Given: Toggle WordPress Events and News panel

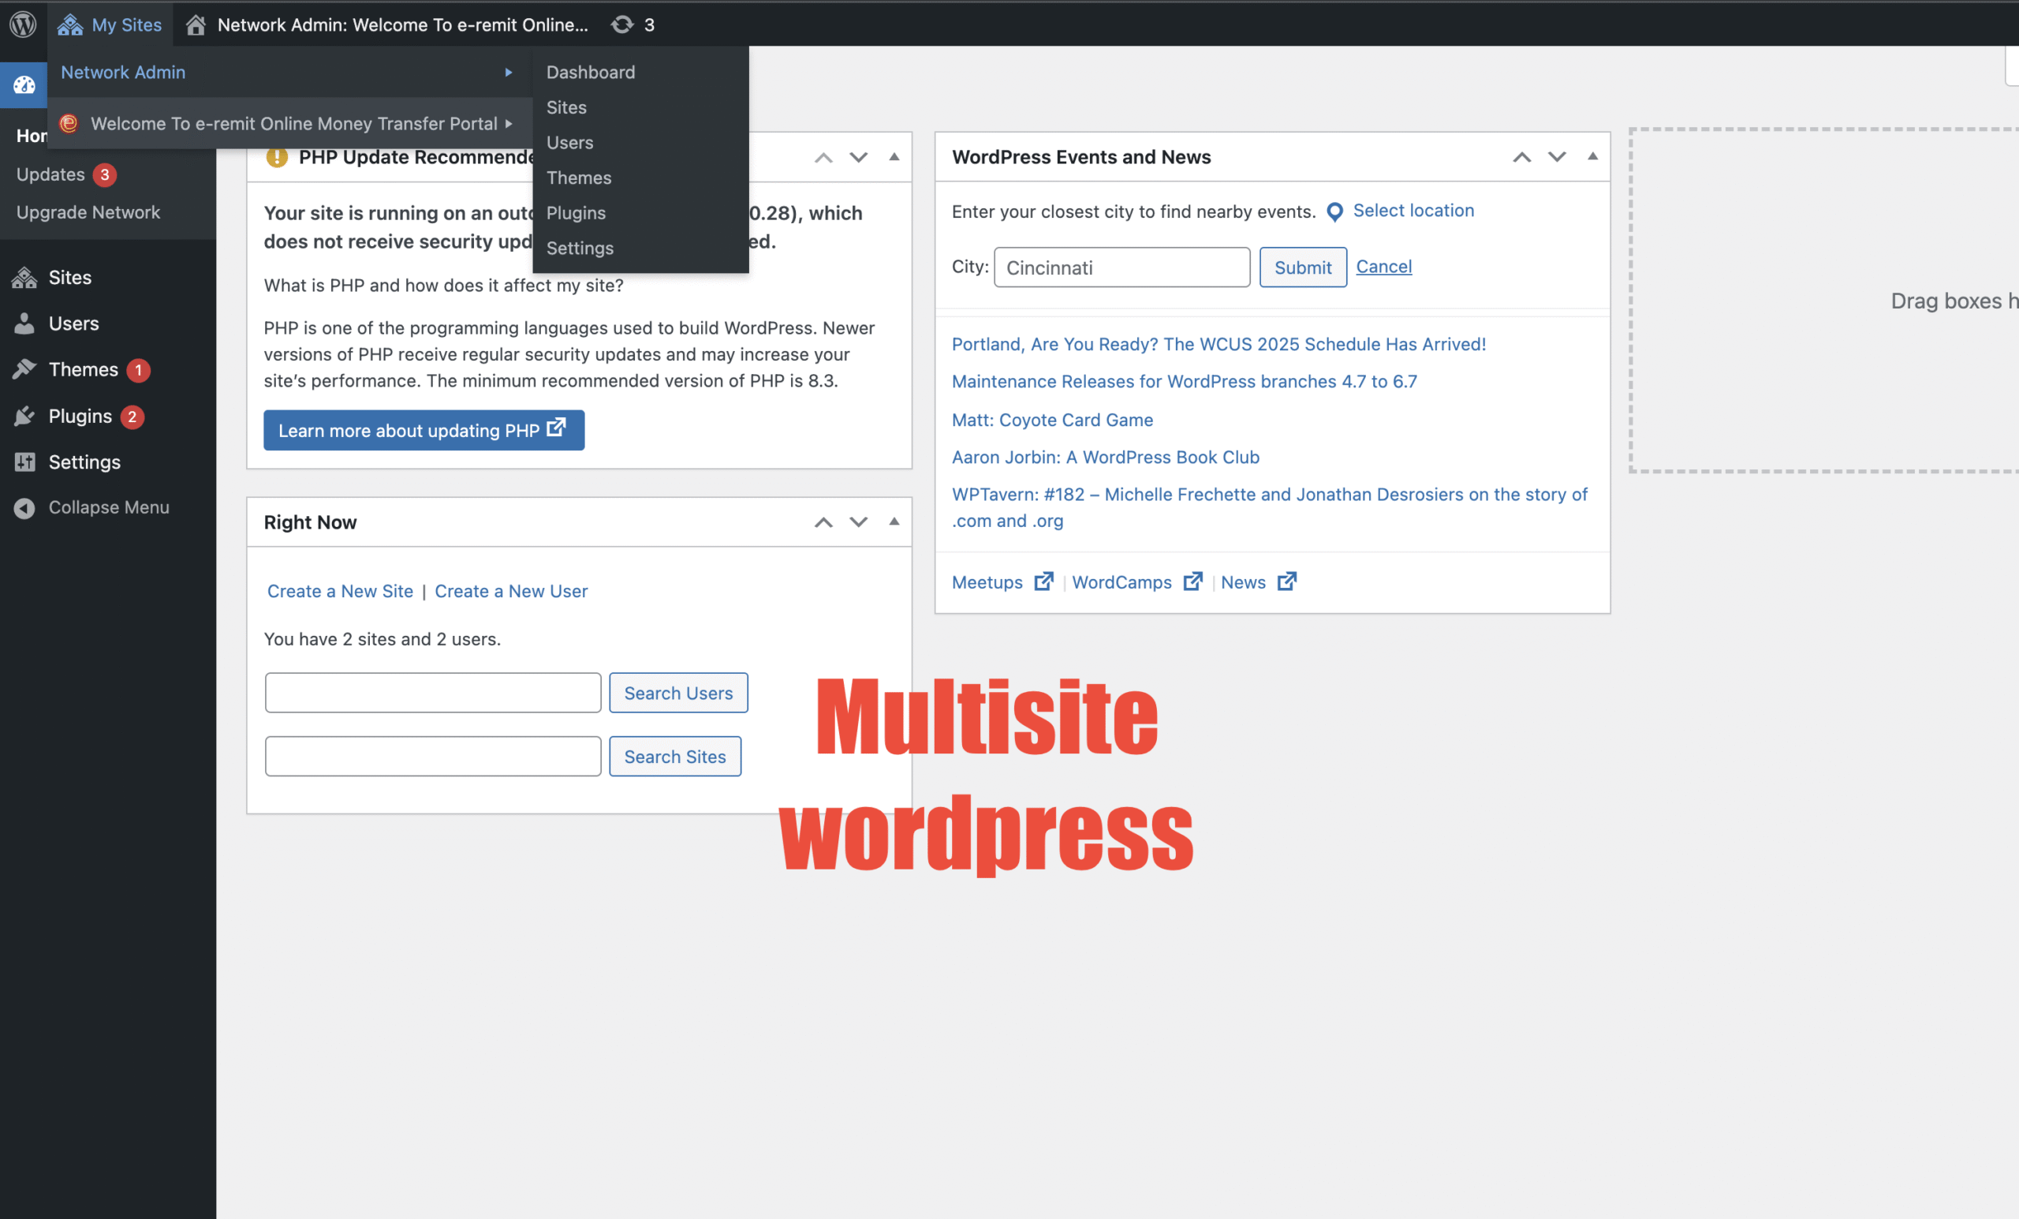Looking at the screenshot, I should [x=1592, y=156].
